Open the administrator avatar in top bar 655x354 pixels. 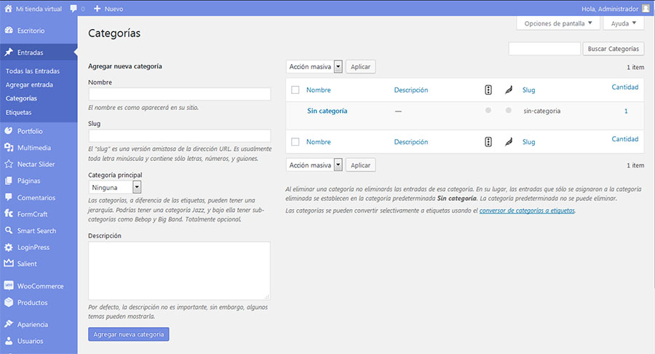[x=646, y=8]
